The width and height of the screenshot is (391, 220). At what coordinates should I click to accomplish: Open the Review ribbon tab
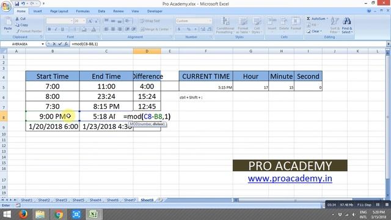(x=118, y=11)
